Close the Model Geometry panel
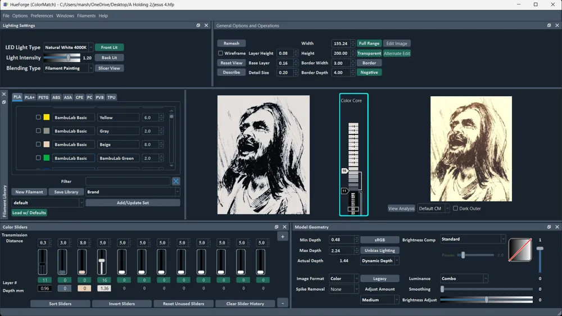This screenshot has width=562, height=316. click(557, 227)
